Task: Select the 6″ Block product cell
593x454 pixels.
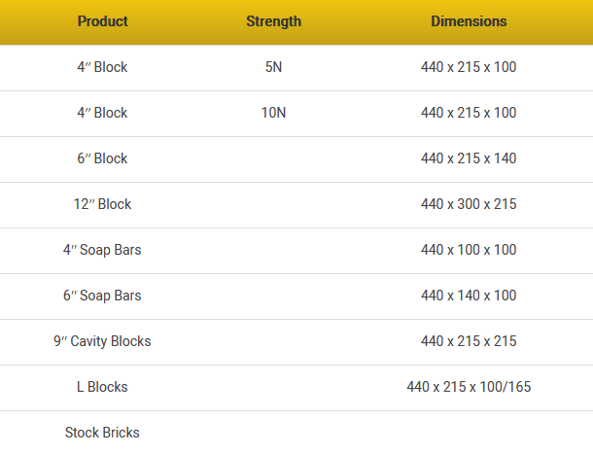Action: point(102,158)
